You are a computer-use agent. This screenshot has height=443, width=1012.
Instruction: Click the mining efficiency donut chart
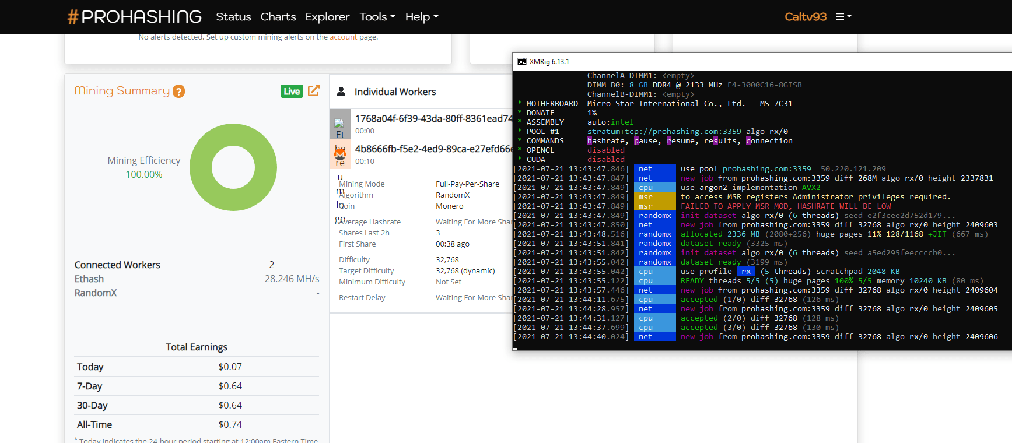point(233,167)
